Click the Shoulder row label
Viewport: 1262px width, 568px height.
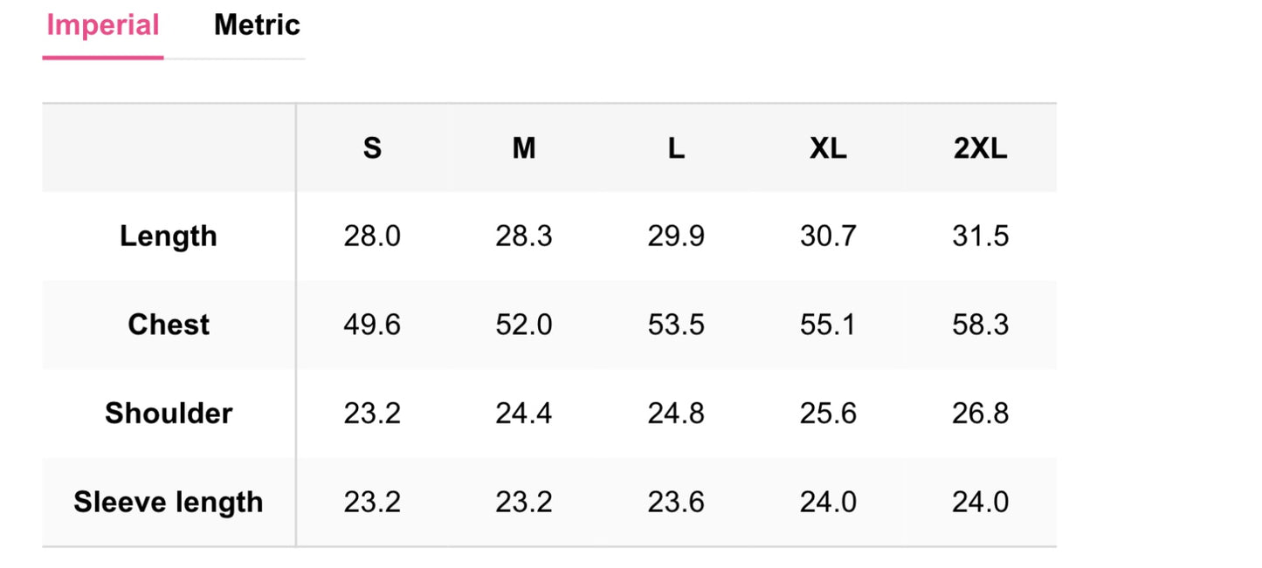(169, 413)
